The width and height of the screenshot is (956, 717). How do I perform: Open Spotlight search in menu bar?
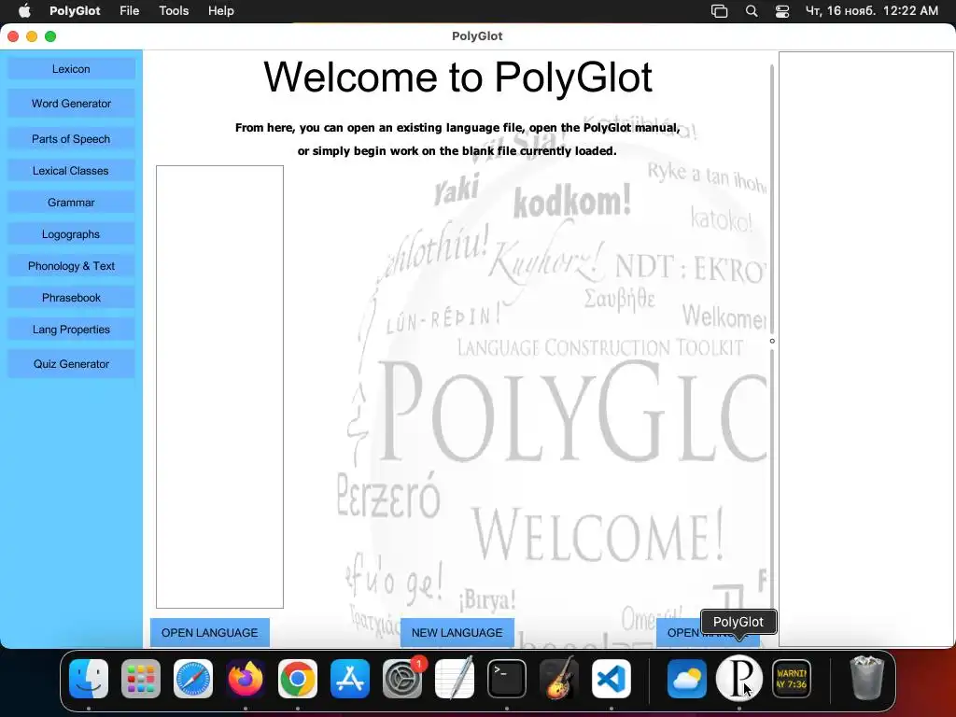(752, 11)
